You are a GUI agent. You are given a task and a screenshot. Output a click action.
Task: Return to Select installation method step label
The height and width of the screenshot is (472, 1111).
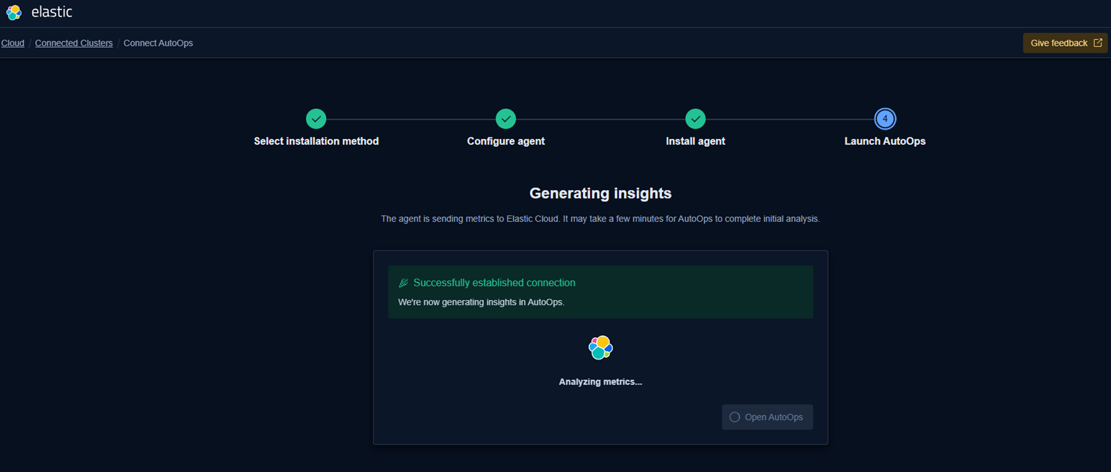coord(316,141)
